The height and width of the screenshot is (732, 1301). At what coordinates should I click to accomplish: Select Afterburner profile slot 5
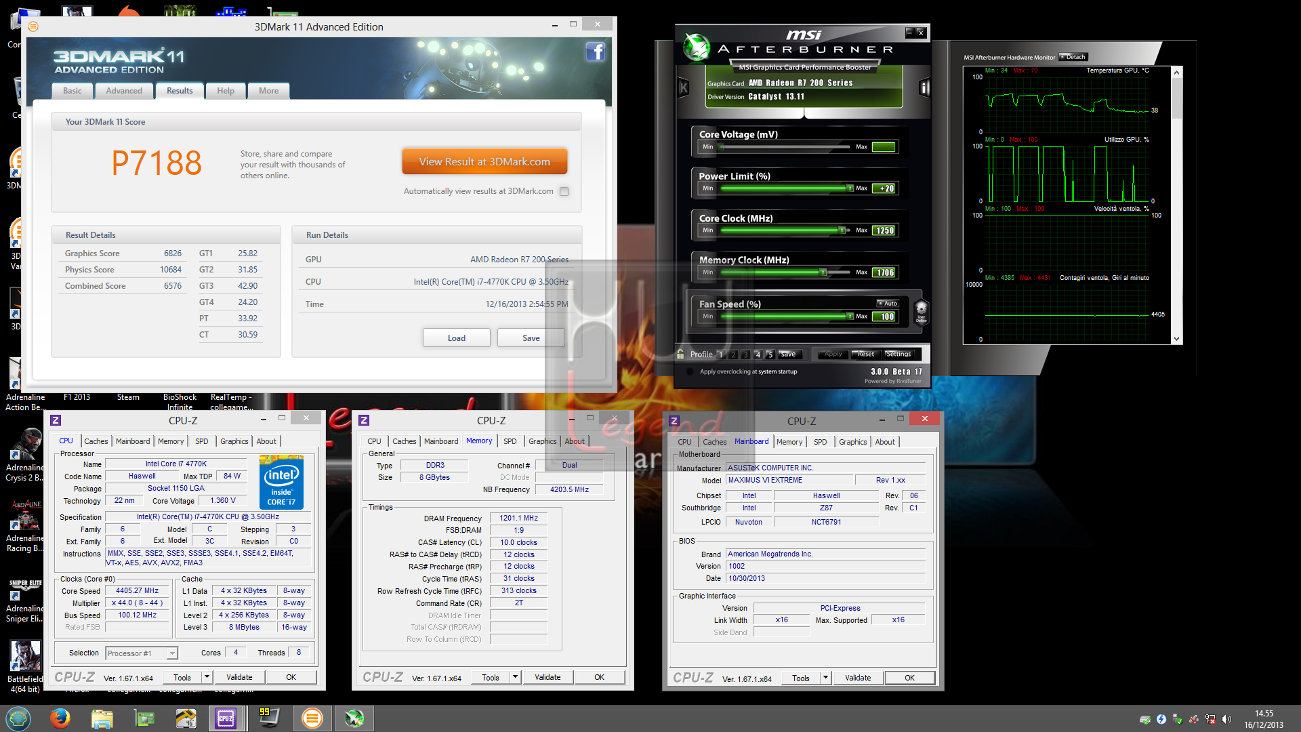pyautogui.click(x=770, y=354)
